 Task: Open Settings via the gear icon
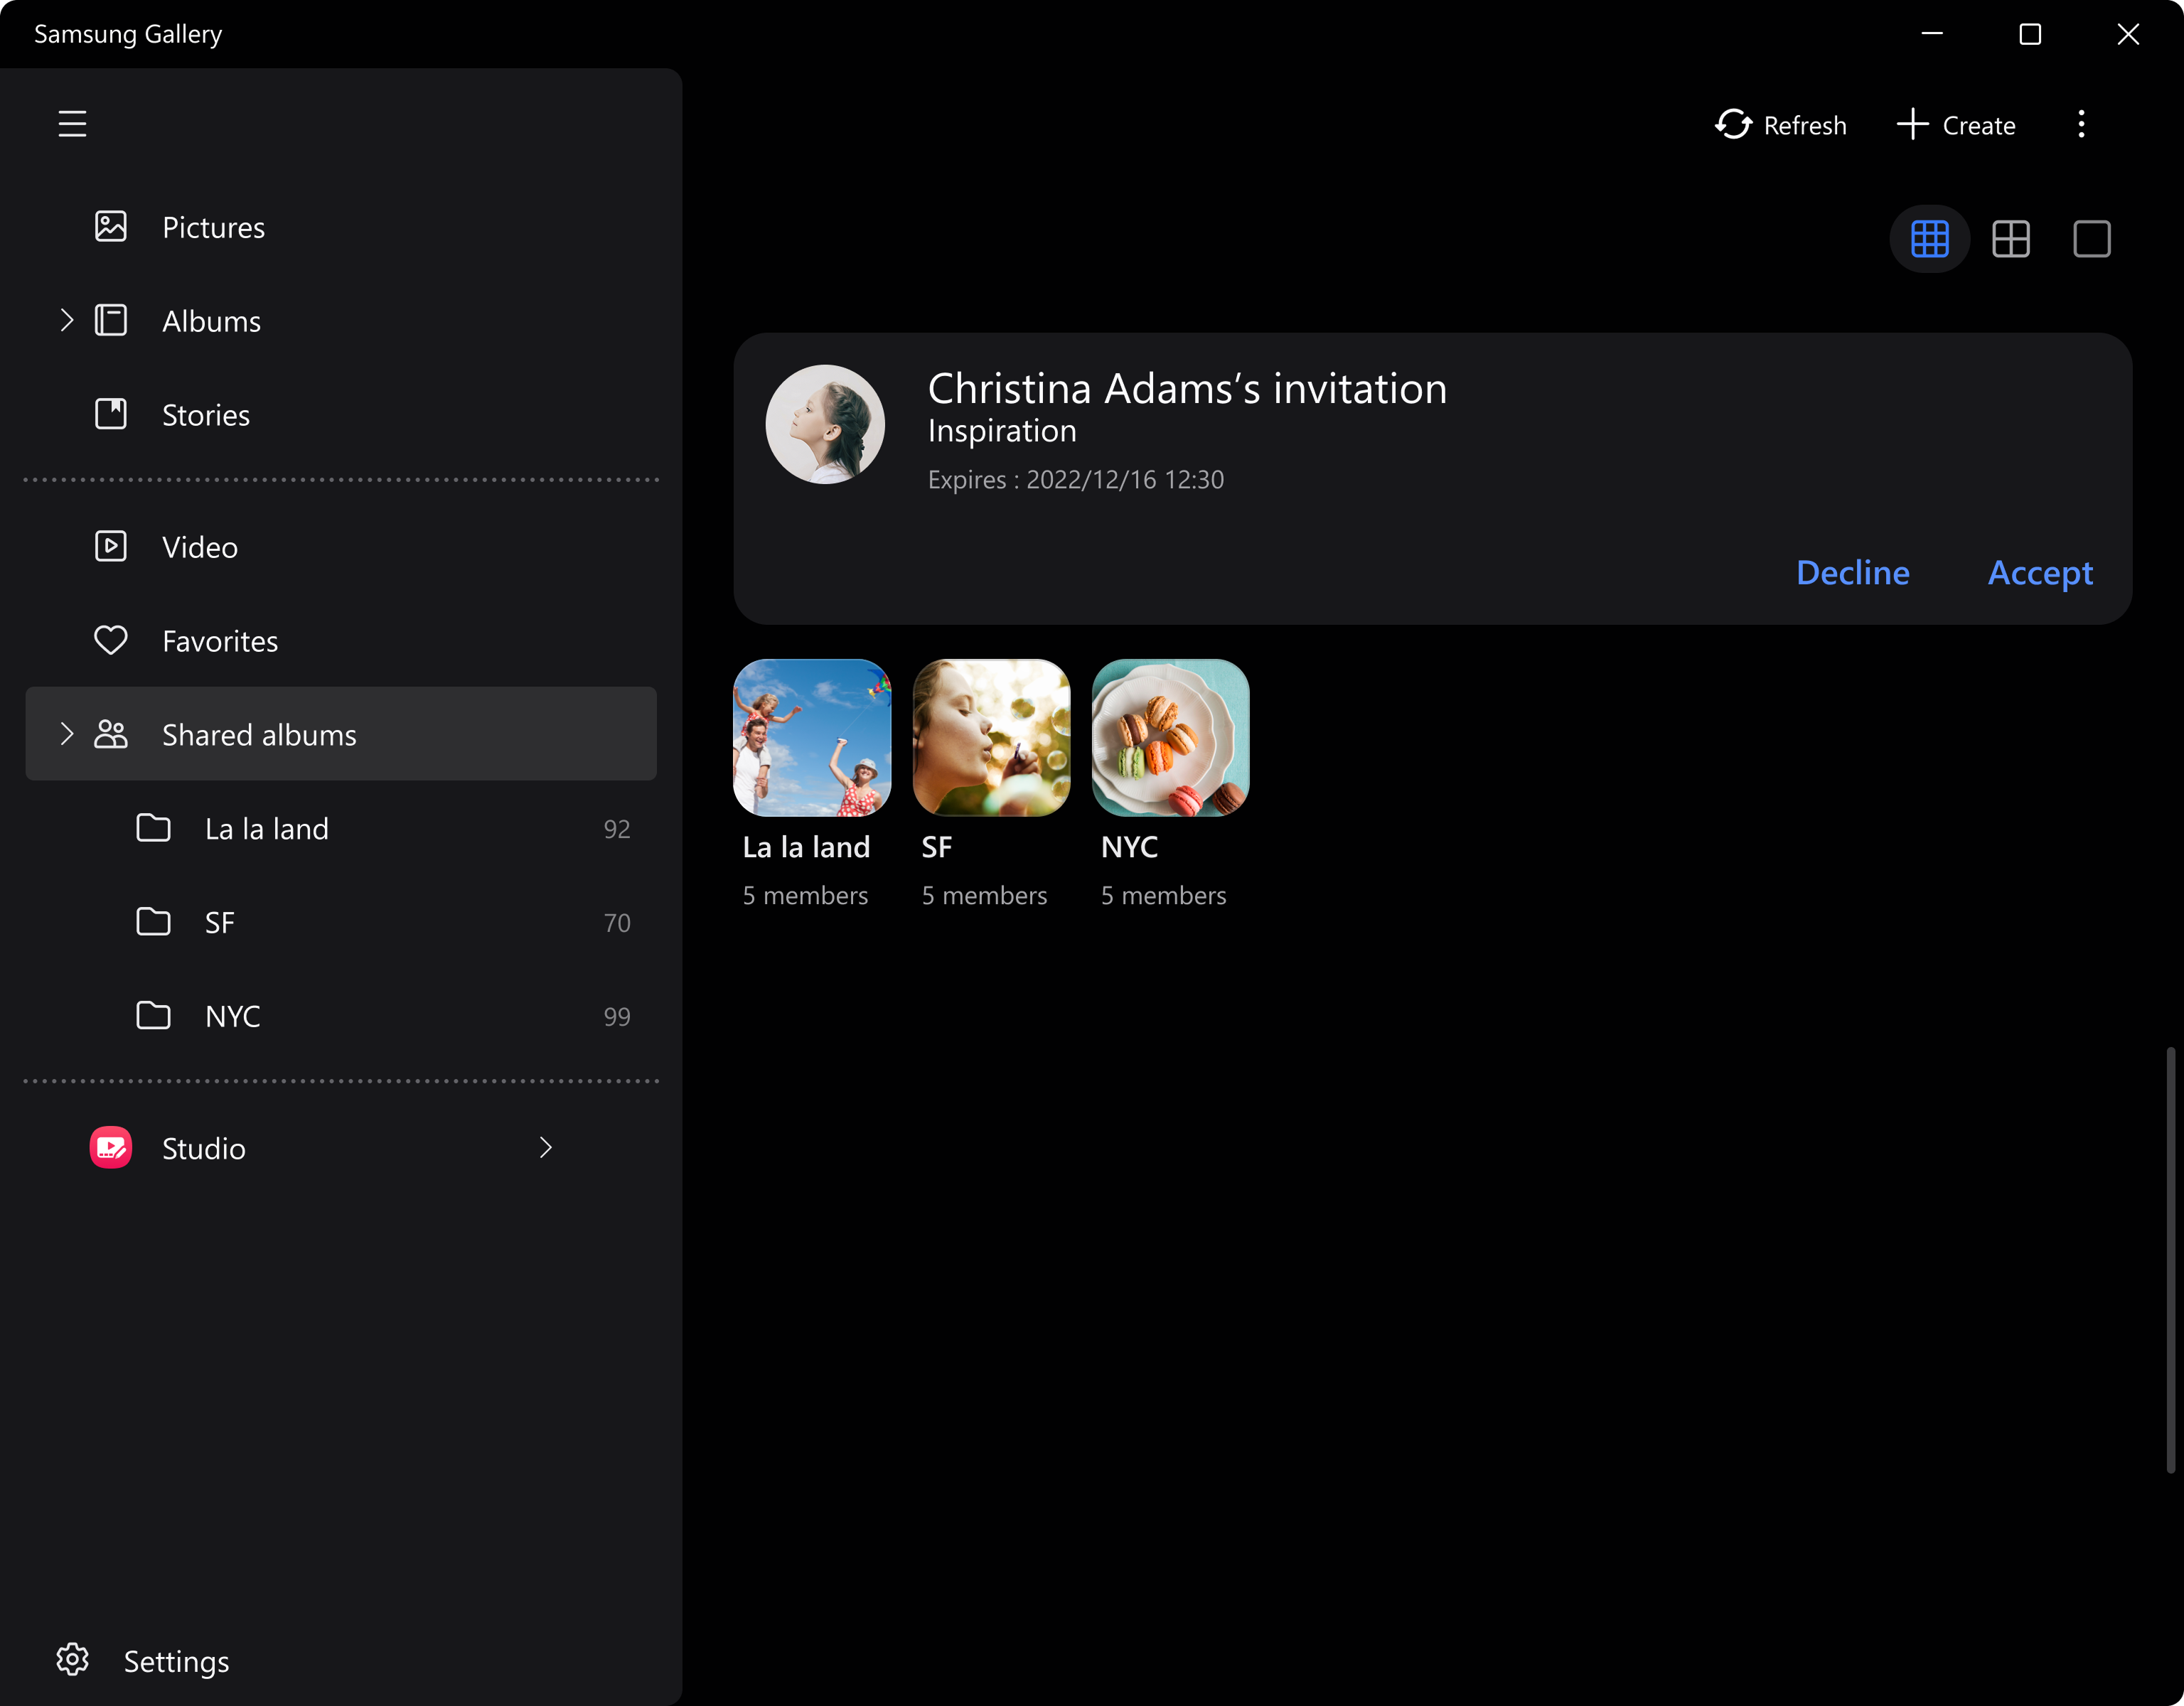click(x=72, y=1659)
